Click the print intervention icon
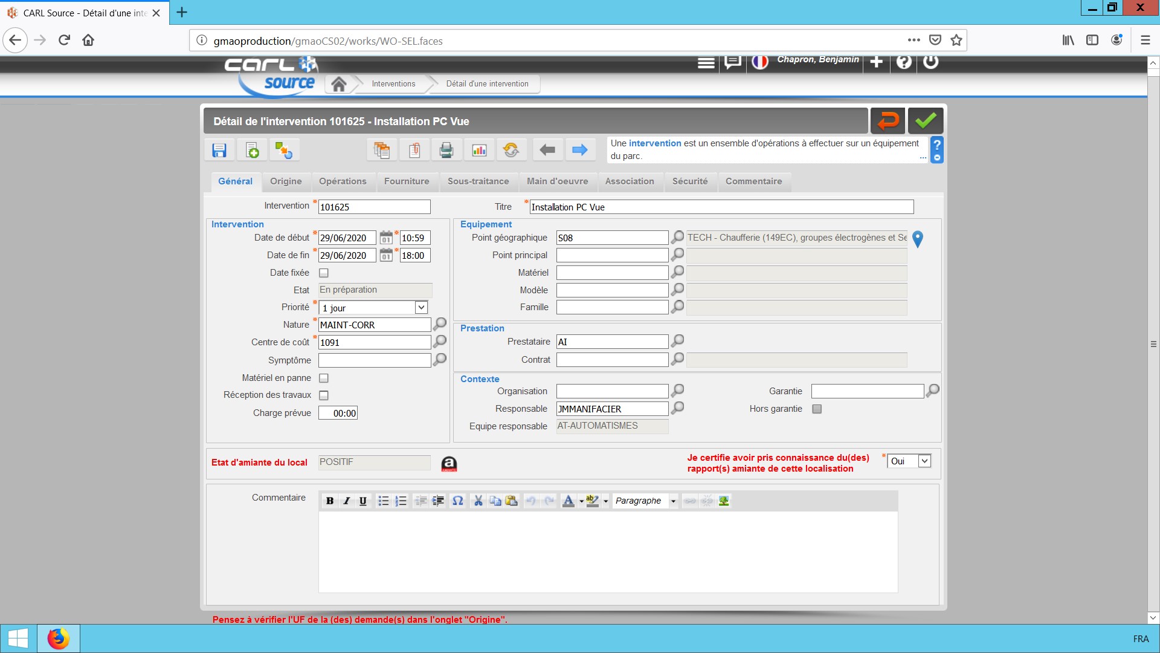Image resolution: width=1160 pixels, height=653 pixels. point(446,150)
